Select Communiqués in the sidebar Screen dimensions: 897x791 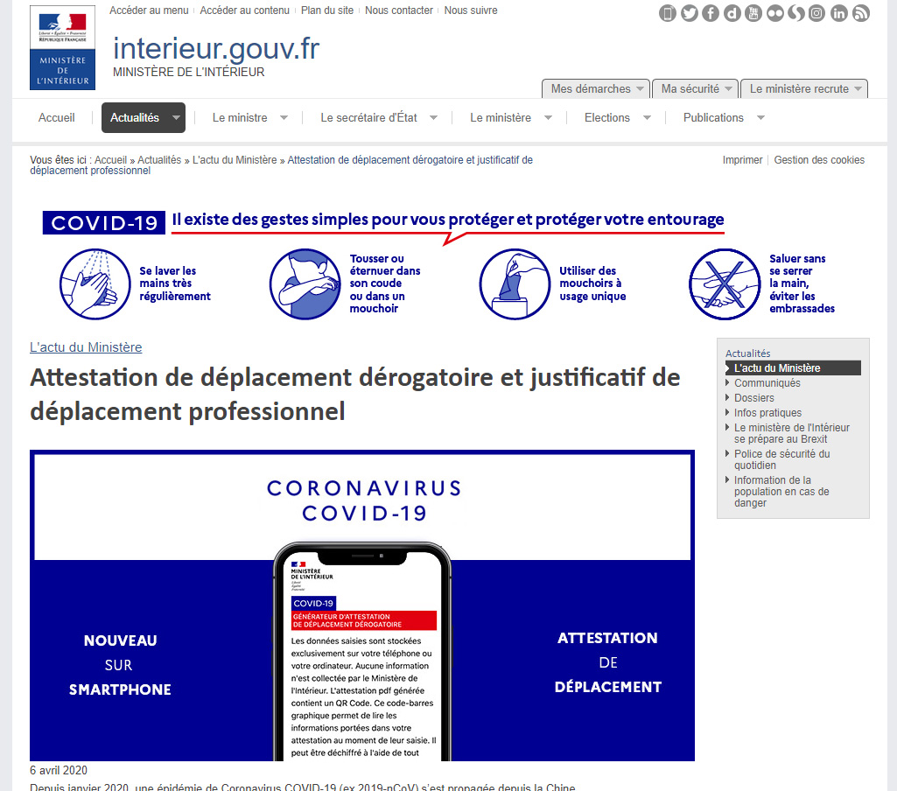[x=767, y=383]
